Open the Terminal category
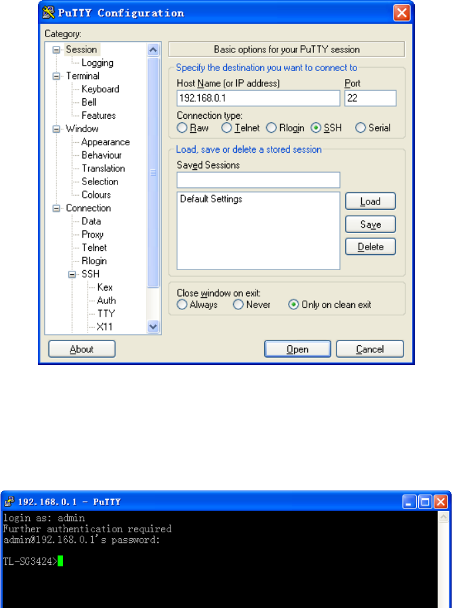The width and height of the screenshot is (452, 608). (x=82, y=76)
